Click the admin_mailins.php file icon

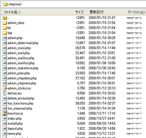[5, 58]
